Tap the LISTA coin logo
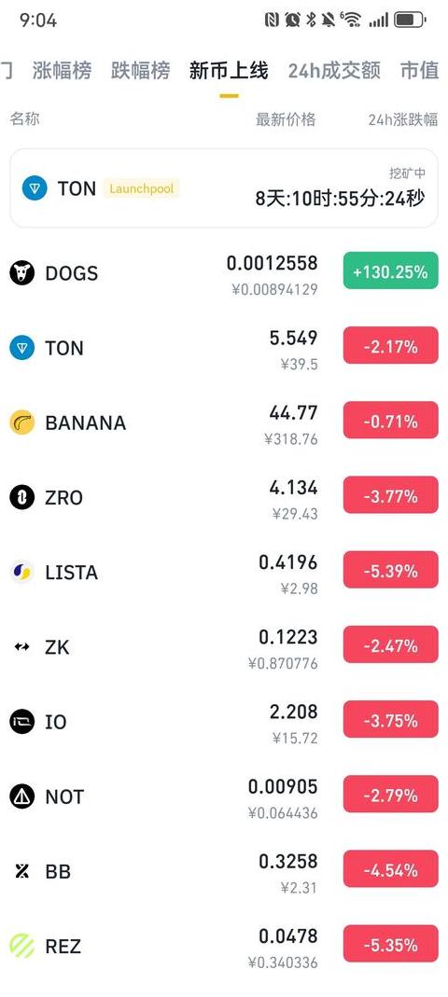448x997 pixels. (22, 573)
